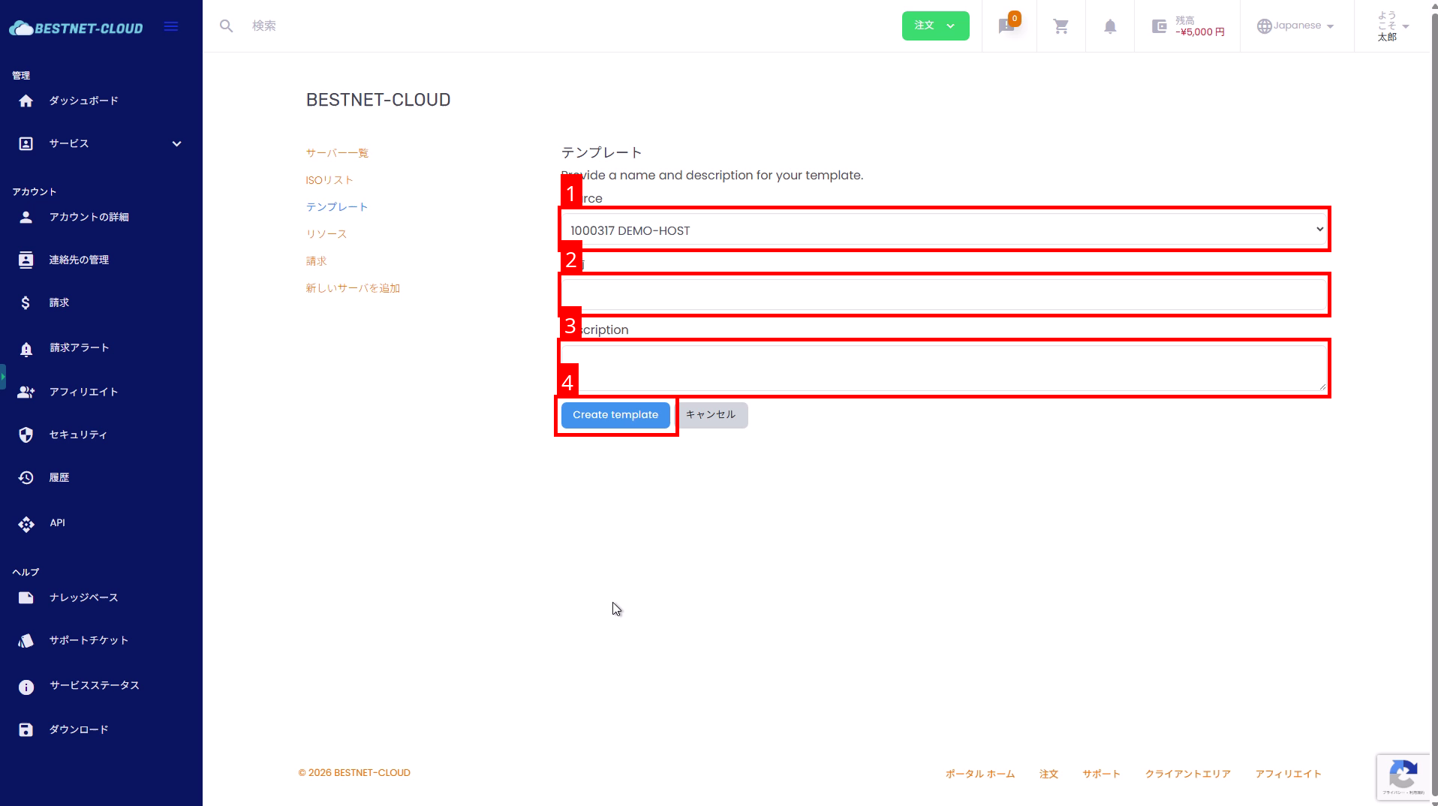Image resolution: width=1438 pixels, height=806 pixels.
Task: Open the ようこそ user account menu
Action: tap(1392, 26)
